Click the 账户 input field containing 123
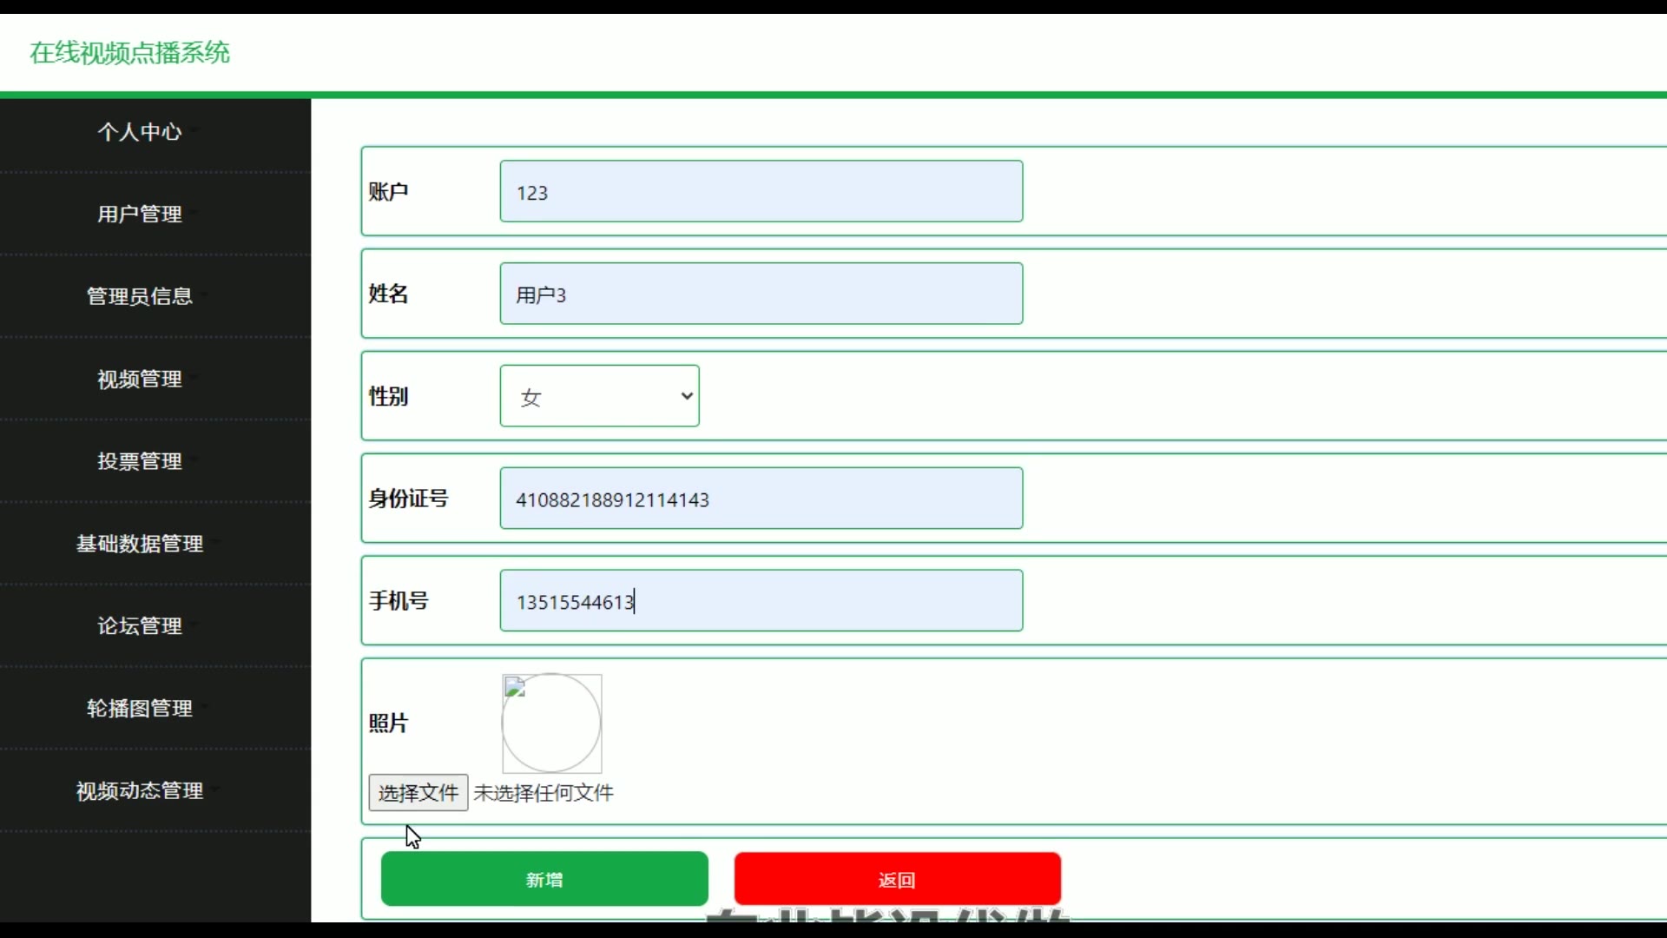 761,191
